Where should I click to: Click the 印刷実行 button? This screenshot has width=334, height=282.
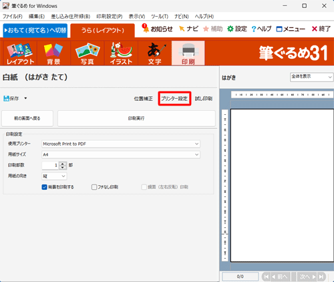pos(136,118)
